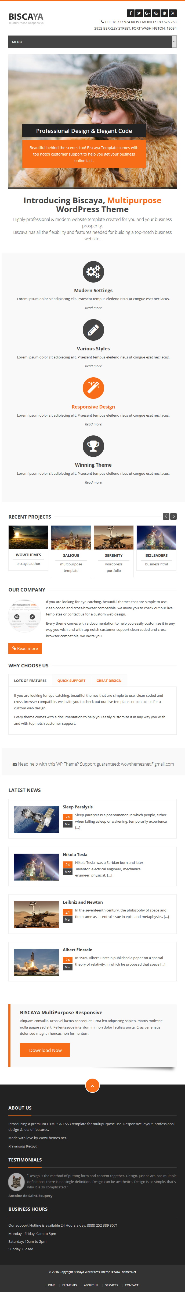Open the Pinterest social icon
This screenshot has height=1292, width=185.
point(164,13)
